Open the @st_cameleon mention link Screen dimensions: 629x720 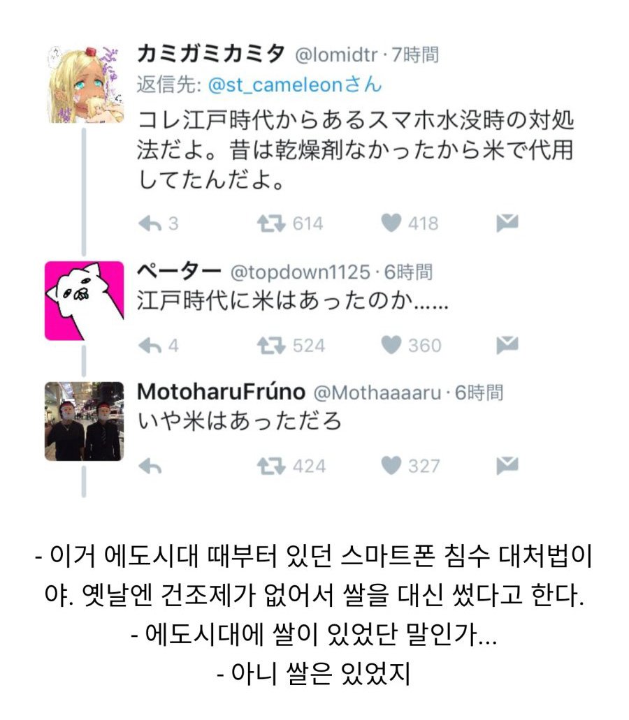pos(294,85)
